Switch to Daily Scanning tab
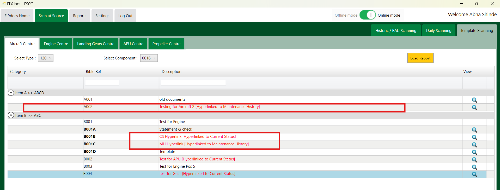 tap(439, 30)
